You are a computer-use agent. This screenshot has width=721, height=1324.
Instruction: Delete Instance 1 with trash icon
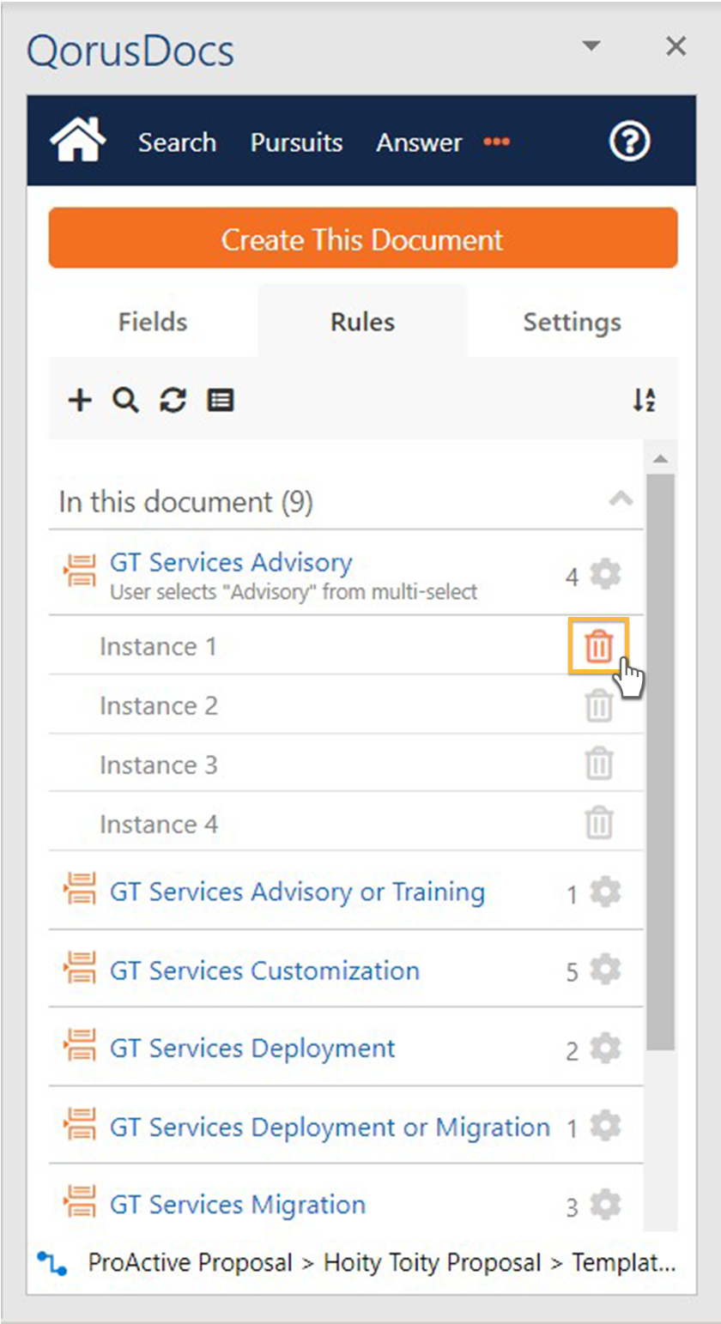(x=599, y=646)
